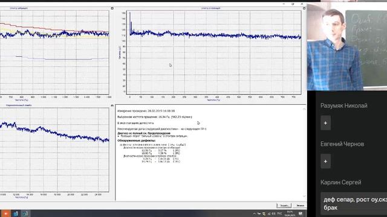Select participant Разумяк Николай
The image size is (387, 217).
click(344, 105)
